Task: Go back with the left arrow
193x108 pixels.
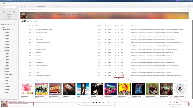Action: [22, 6]
